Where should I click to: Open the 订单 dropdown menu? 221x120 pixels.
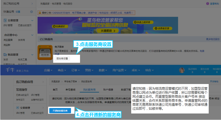76,70
